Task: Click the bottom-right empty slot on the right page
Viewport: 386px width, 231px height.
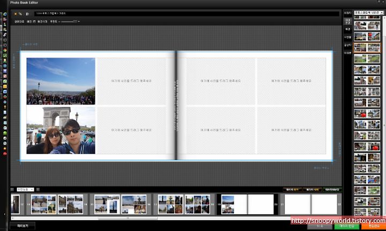Action: (292, 130)
